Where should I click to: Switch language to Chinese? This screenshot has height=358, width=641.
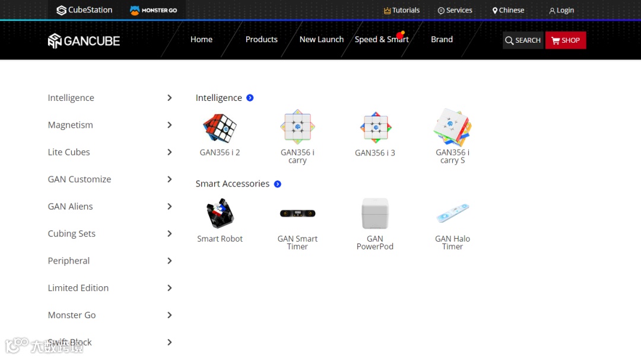pos(508,10)
